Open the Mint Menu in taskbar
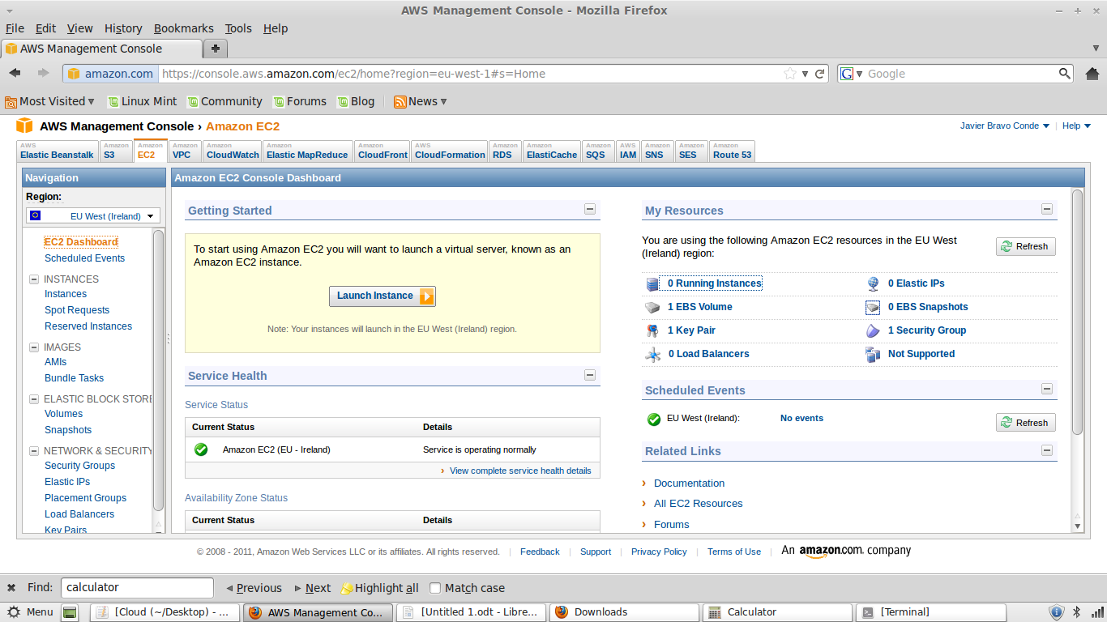The image size is (1107, 622). (30, 612)
